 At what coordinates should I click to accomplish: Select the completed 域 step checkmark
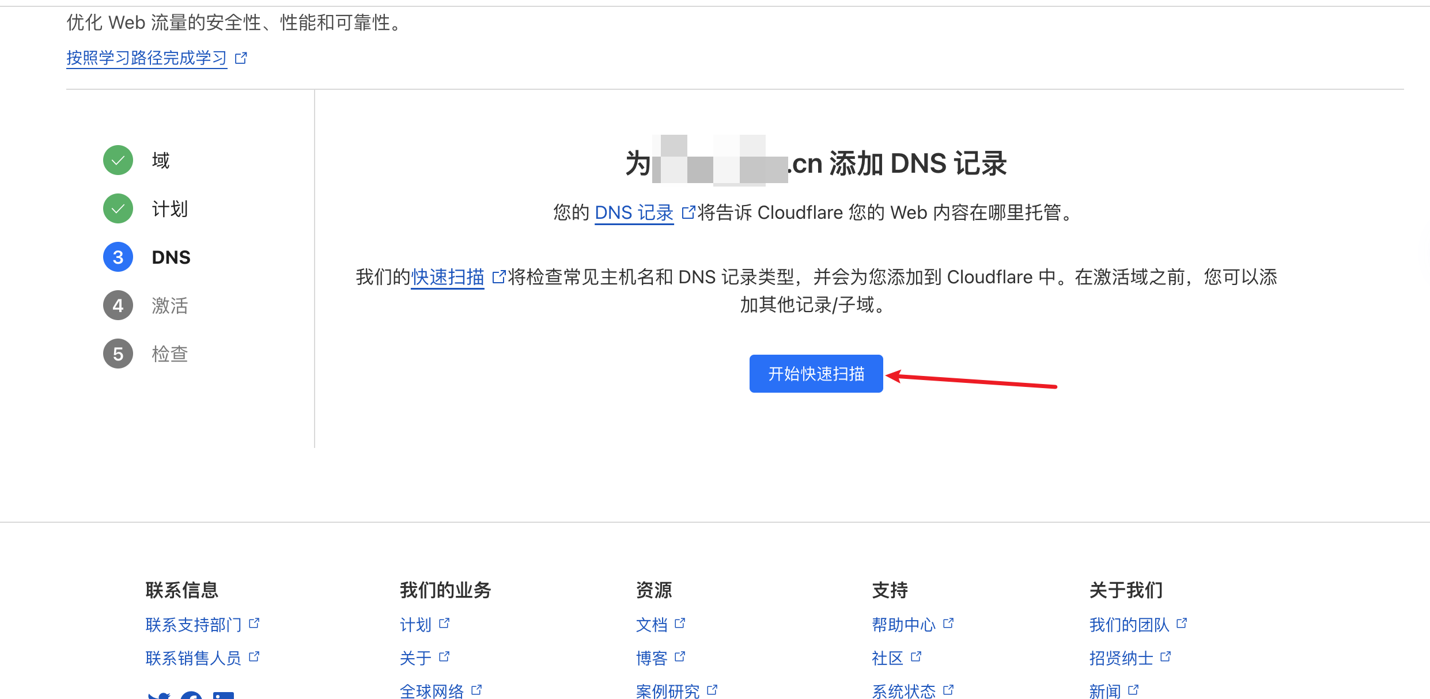pyautogui.click(x=118, y=160)
